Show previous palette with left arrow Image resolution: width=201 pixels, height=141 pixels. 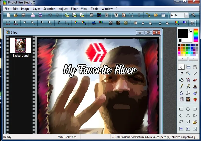183,59
